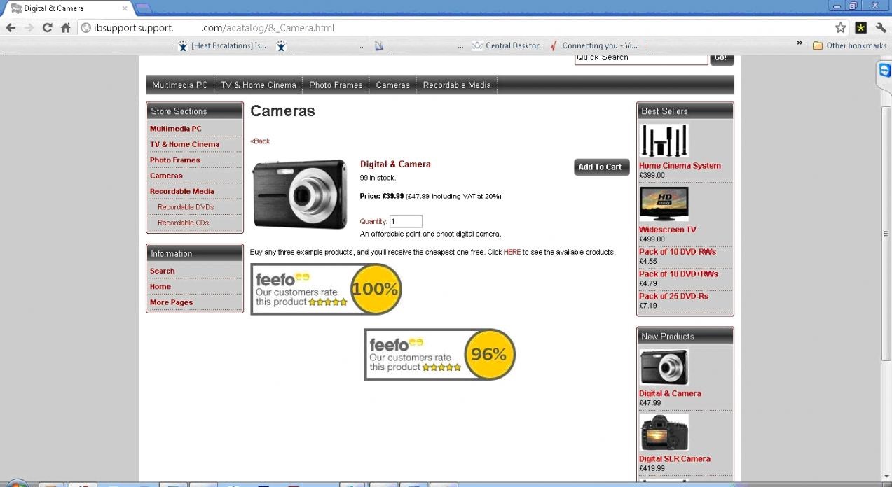Select TV & Home Cinema in top navigation
This screenshot has height=487, width=892.
coord(258,85)
